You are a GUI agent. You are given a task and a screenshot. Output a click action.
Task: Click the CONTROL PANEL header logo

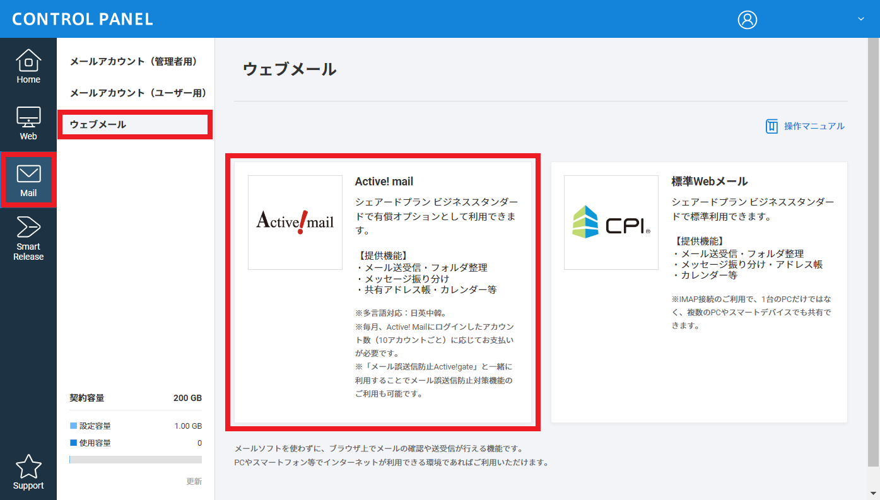(83, 19)
